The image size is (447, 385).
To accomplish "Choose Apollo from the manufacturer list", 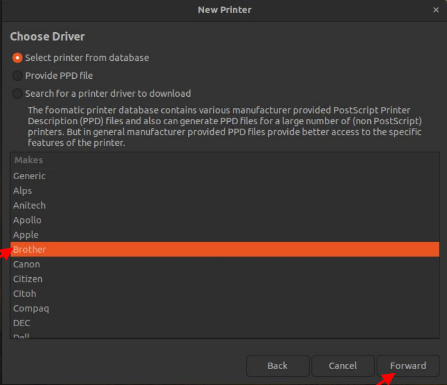I will point(28,220).
